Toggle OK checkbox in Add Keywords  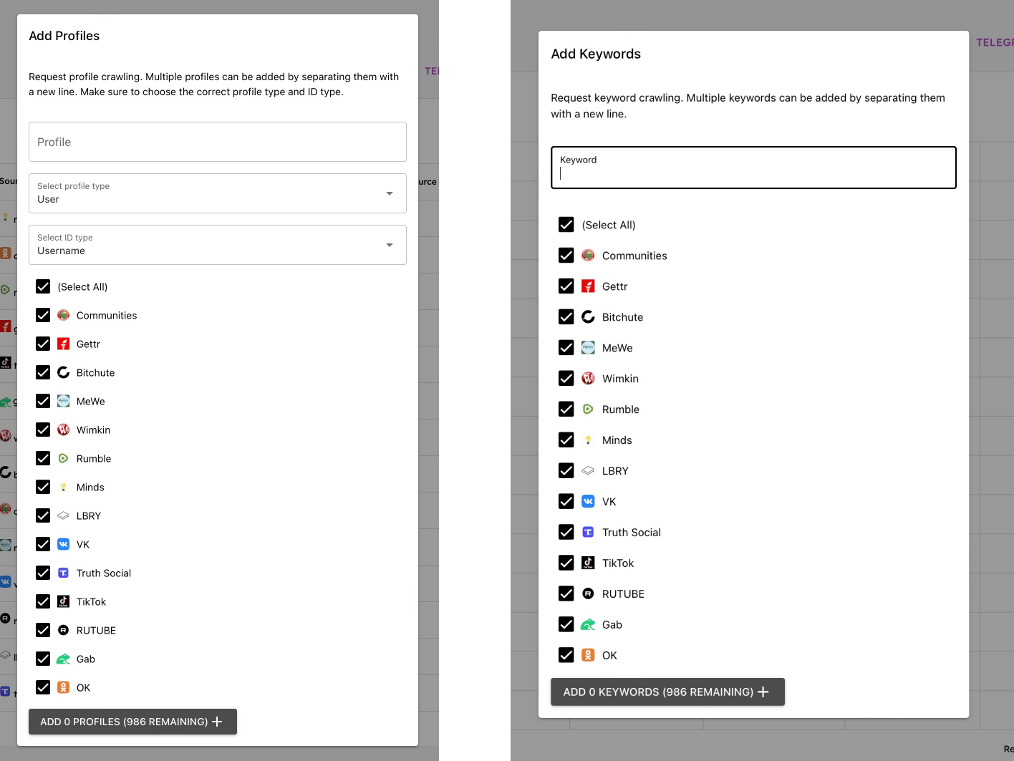tap(566, 655)
